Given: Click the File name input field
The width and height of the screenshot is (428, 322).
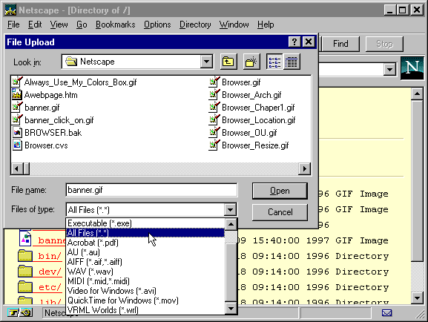Looking at the screenshot, I should 151,190.
